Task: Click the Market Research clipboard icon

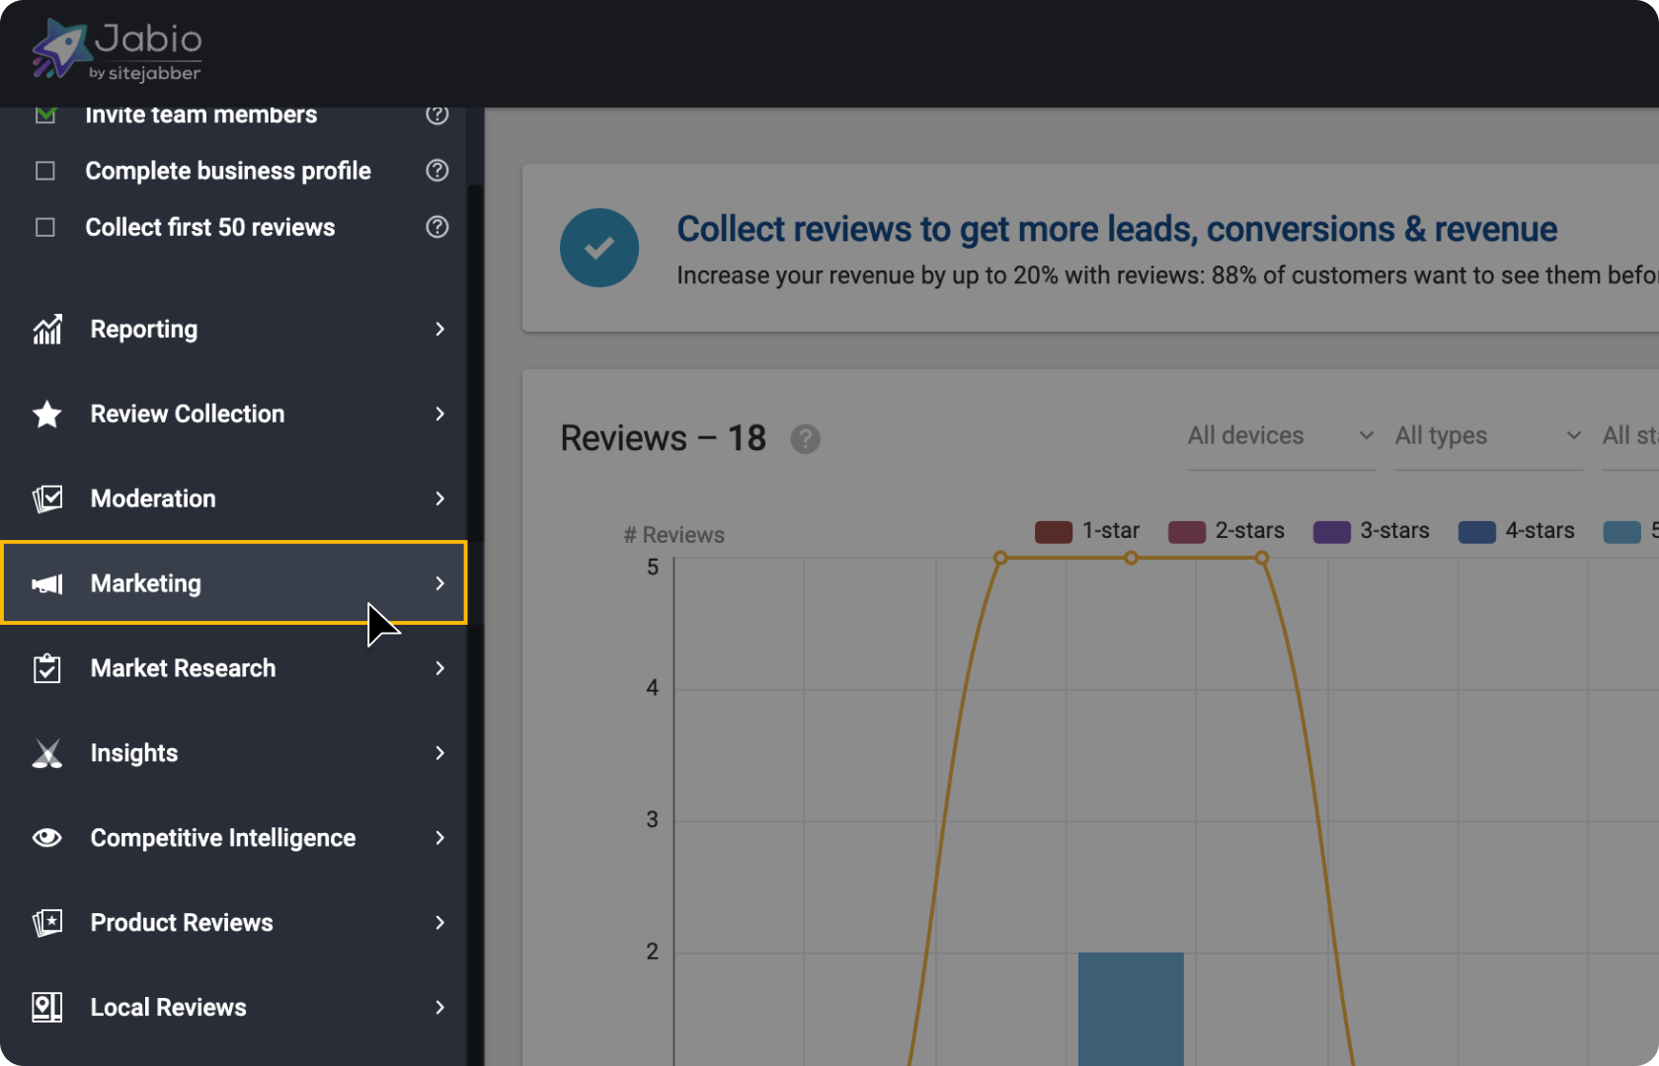Action: [47, 669]
